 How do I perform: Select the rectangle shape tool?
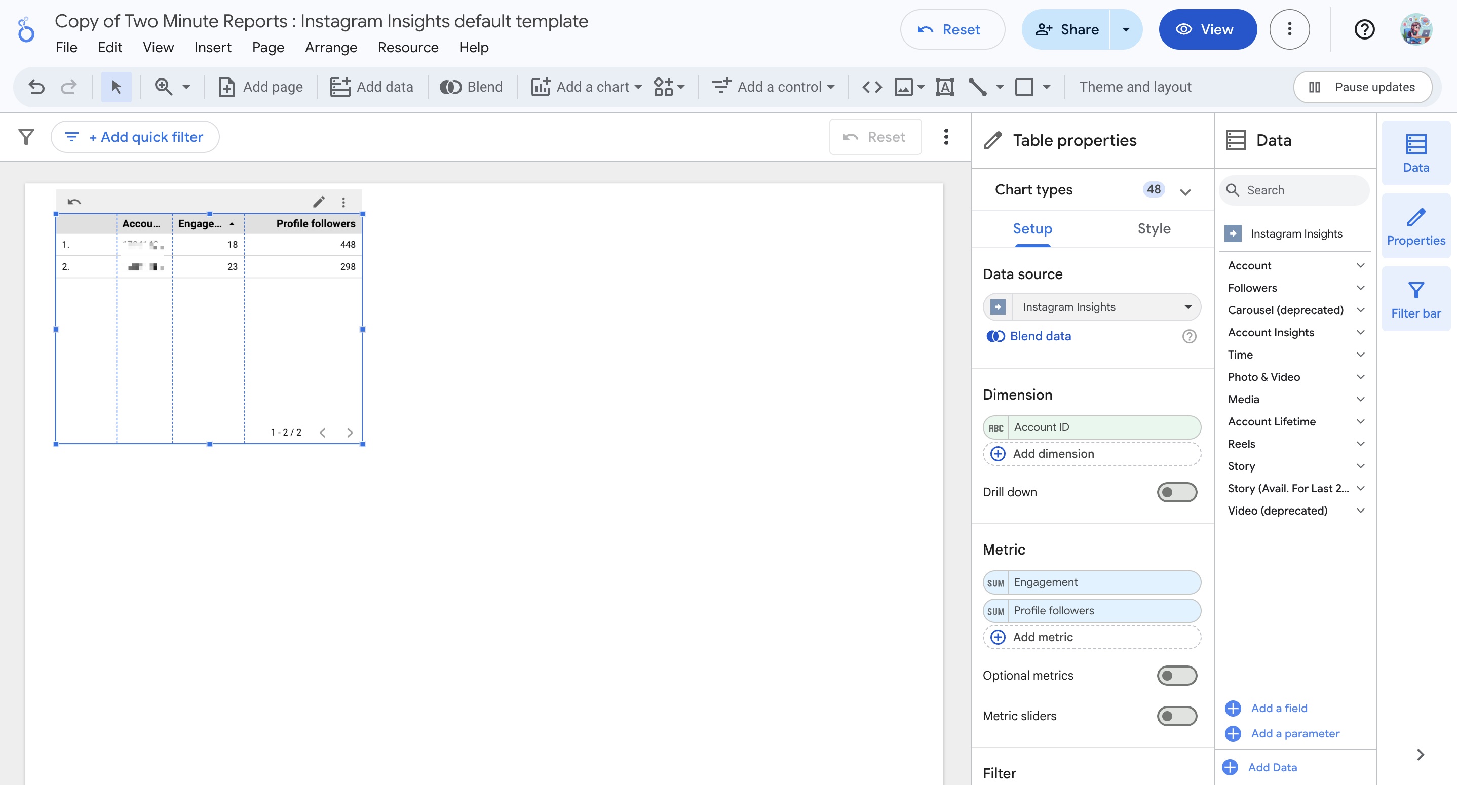(x=1024, y=87)
